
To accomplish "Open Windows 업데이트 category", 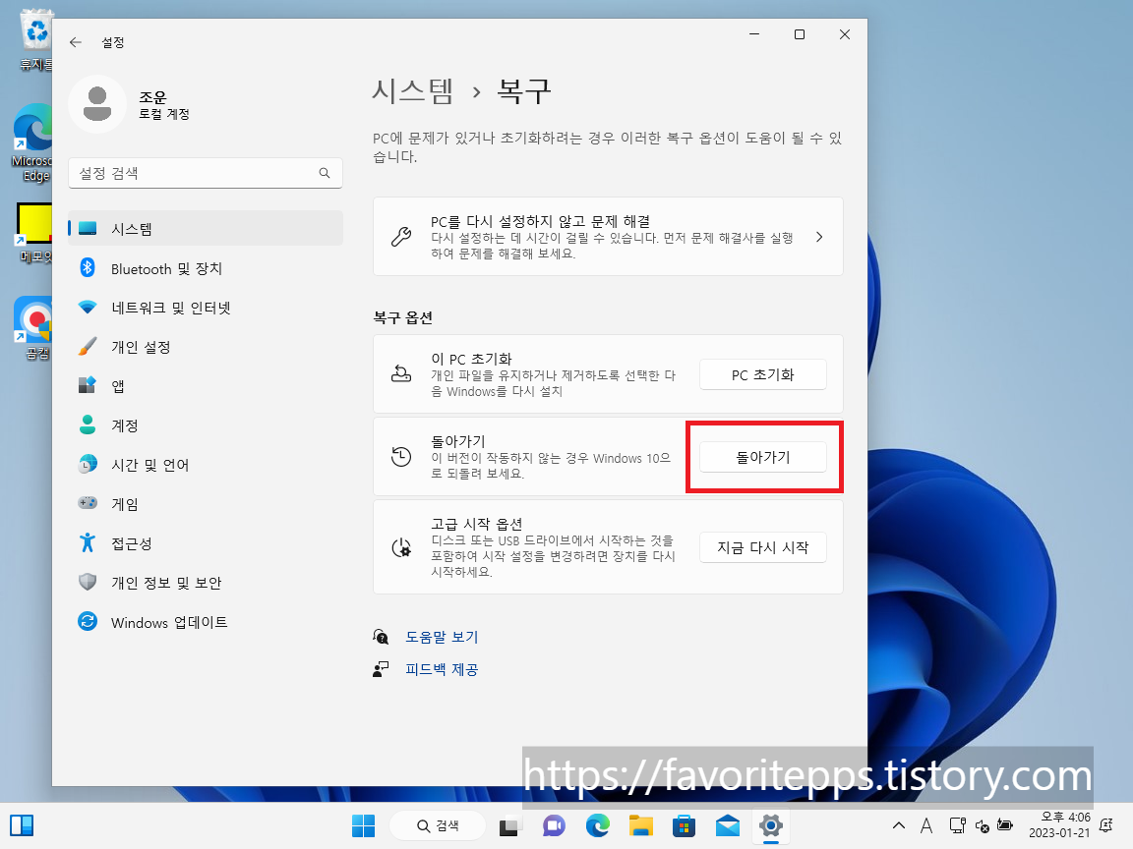I will click(x=206, y=622).
